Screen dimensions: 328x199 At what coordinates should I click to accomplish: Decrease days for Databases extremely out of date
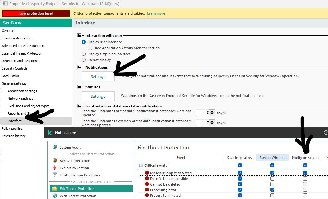click(x=212, y=124)
